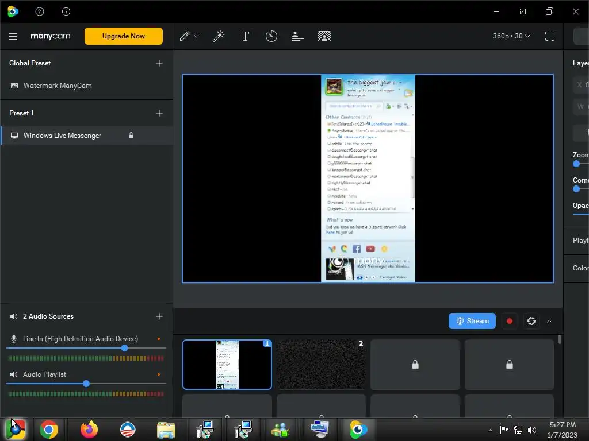Start recording with the red record button
This screenshot has width=589, height=441.
pyautogui.click(x=510, y=321)
